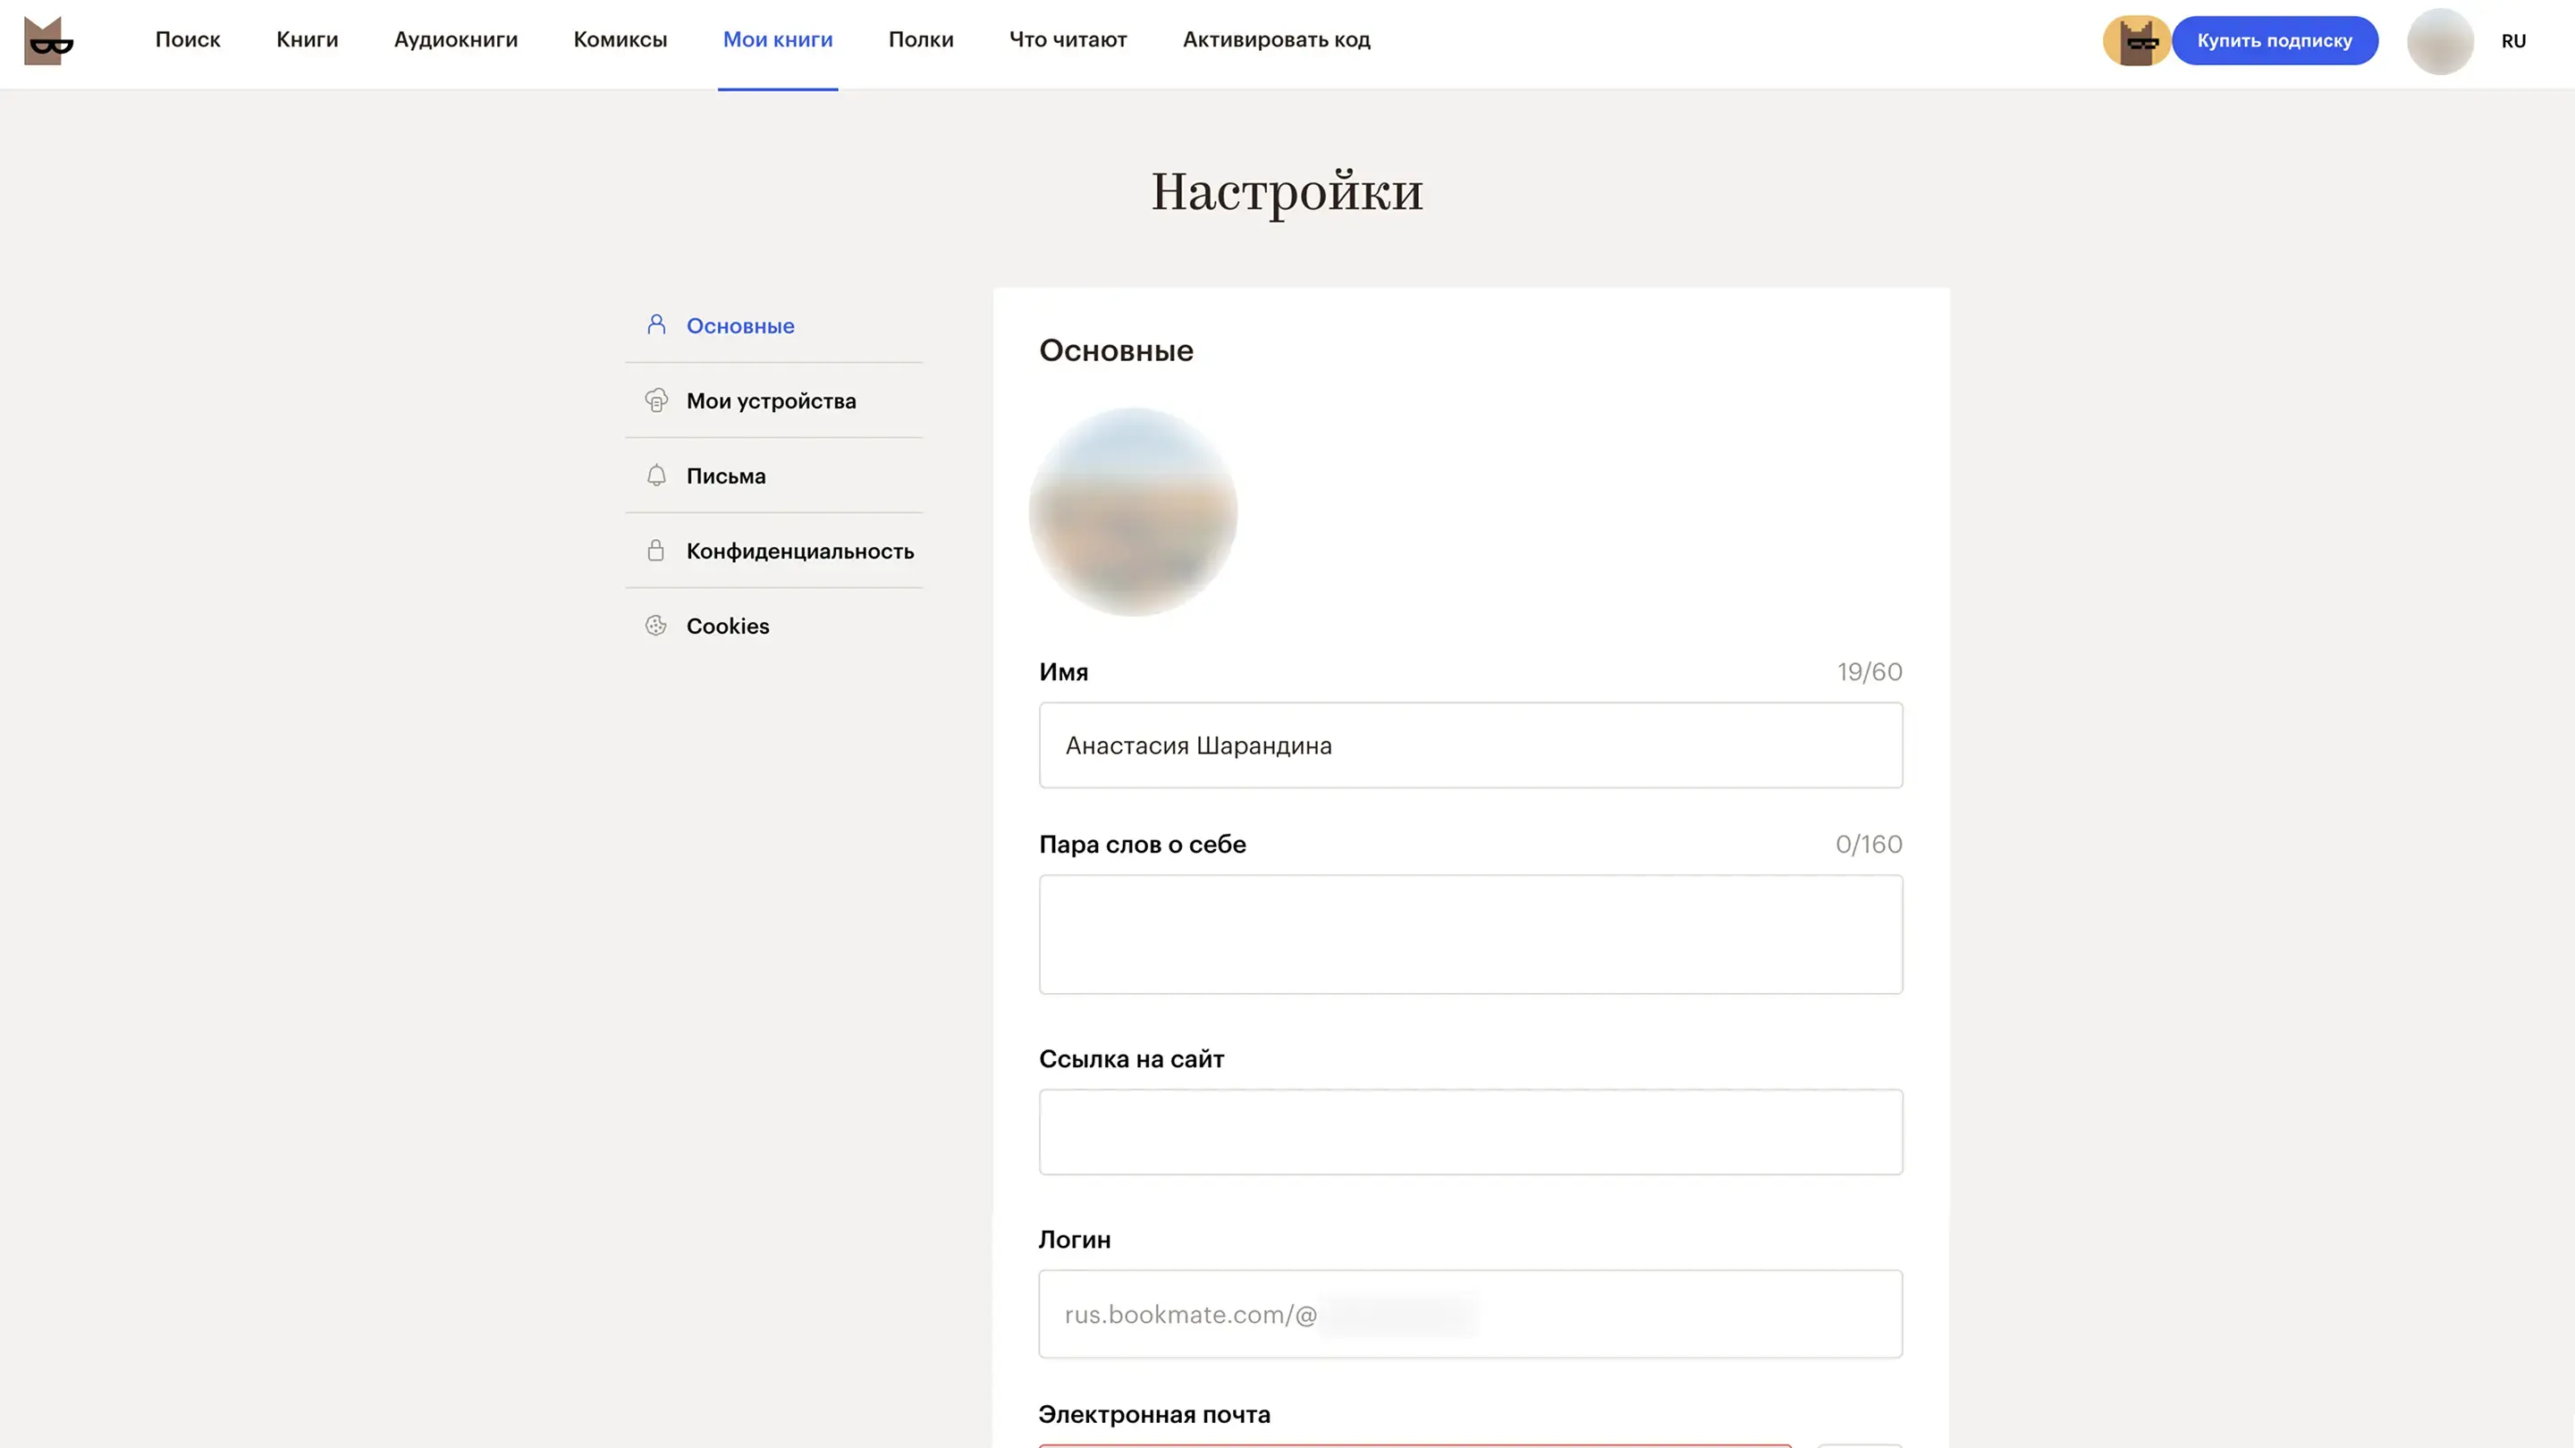Open the user avatar in top bar
Viewport: 2575px width, 1448px height.
pyautogui.click(x=2439, y=41)
